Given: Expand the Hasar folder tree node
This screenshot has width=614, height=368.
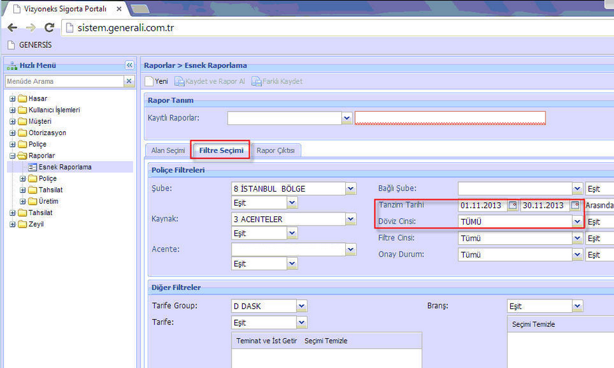Looking at the screenshot, I should point(13,98).
